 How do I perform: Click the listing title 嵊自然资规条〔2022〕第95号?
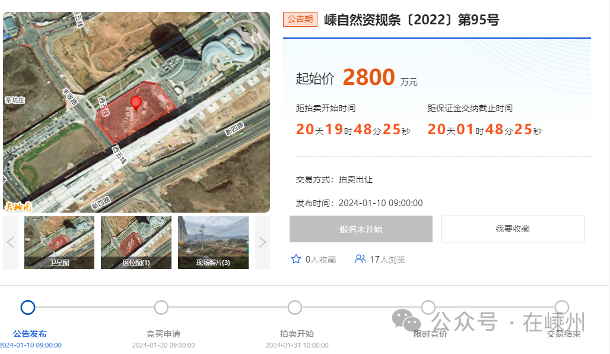click(x=412, y=20)
